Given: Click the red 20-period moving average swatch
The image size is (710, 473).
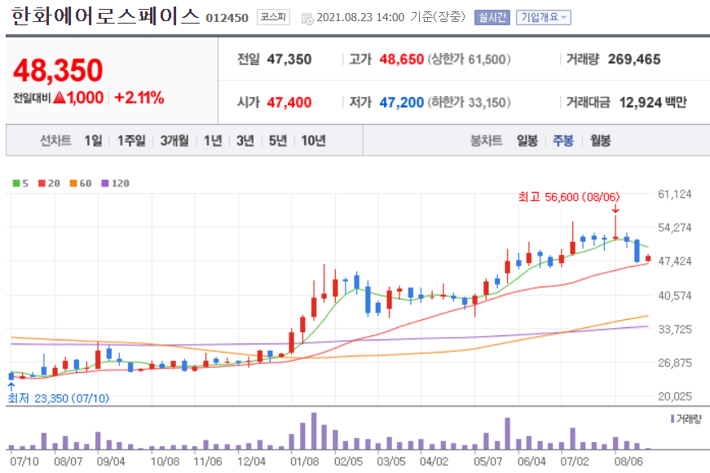Looking at the screenshot, I should pyautogui.click(x=42, y=183).
